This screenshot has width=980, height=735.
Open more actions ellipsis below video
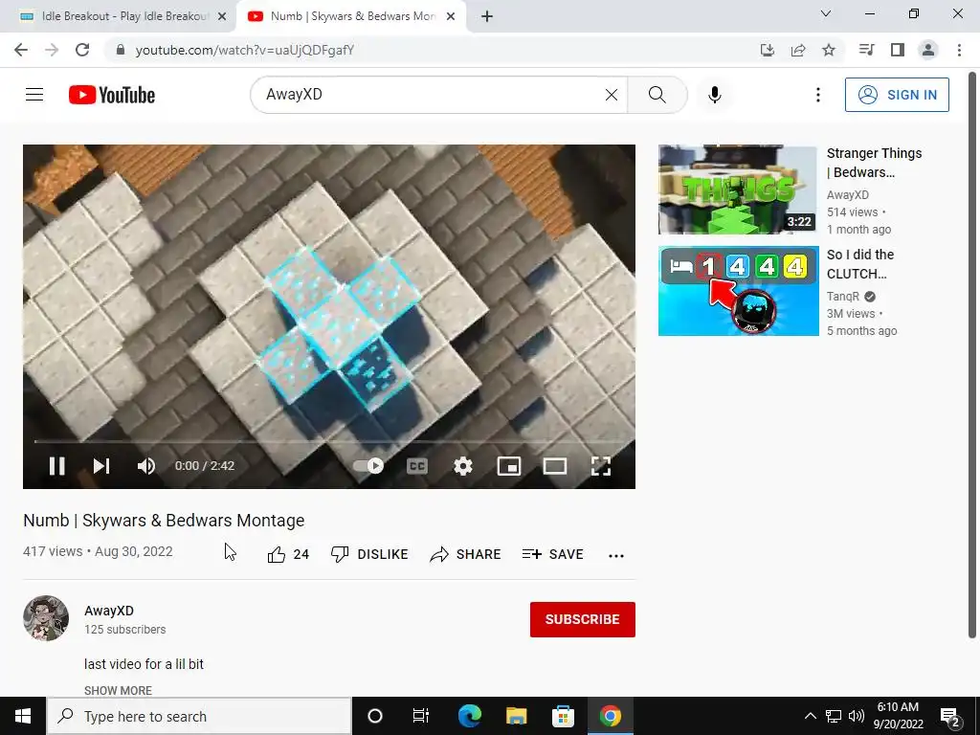click(616, 555)
